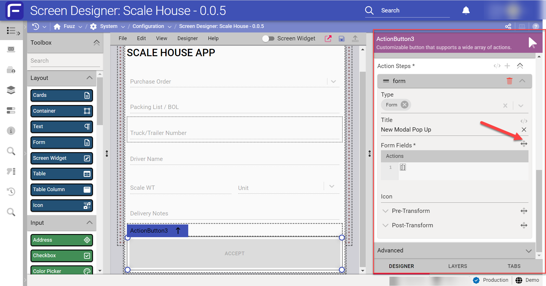Expand the Pre-Transform section
Viewport: 546px width, 286px height.
(x=385, y=211)
